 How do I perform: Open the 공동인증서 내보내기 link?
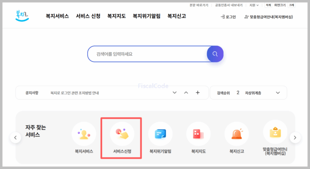229,5
